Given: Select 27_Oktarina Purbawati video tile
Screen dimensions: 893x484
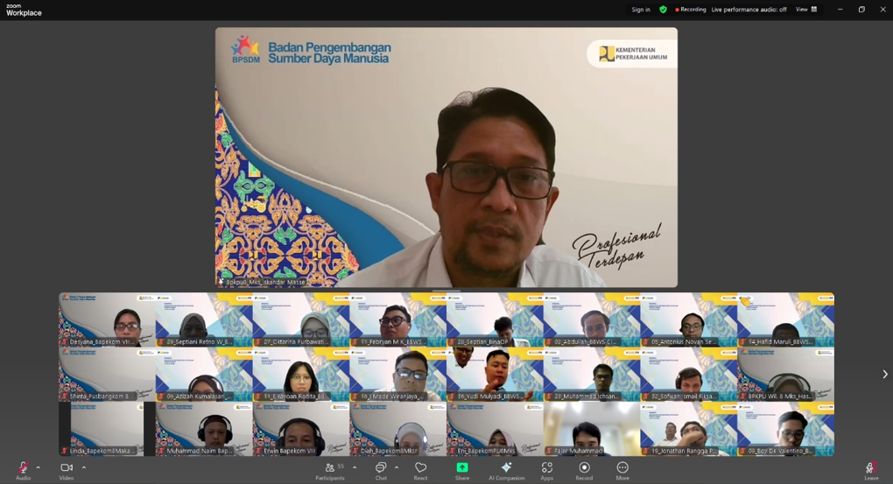Looking at the screenshot, I should 300,319.
